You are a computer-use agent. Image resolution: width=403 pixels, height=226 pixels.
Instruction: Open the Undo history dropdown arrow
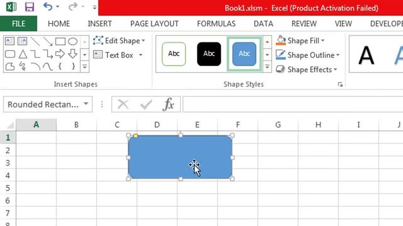point(57,7)
